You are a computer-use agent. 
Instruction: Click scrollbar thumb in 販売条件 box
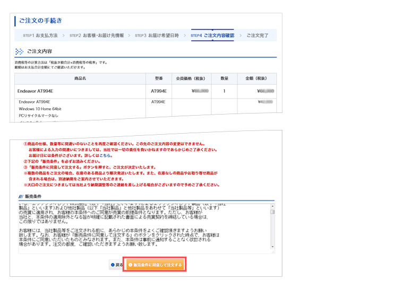pyautogui.click(x=272, y=212)
